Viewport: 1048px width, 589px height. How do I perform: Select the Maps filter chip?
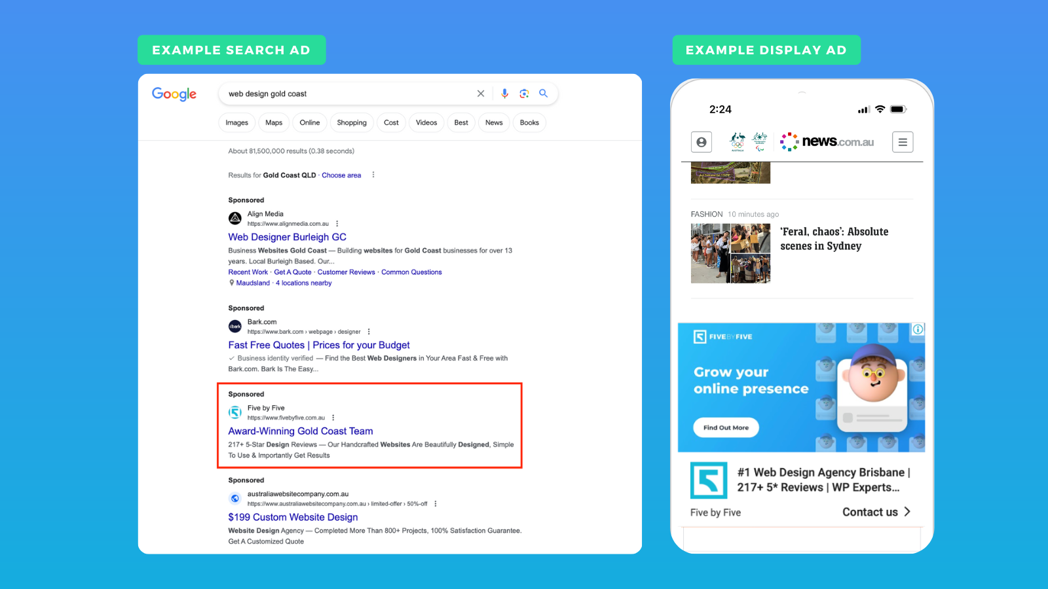274,122
